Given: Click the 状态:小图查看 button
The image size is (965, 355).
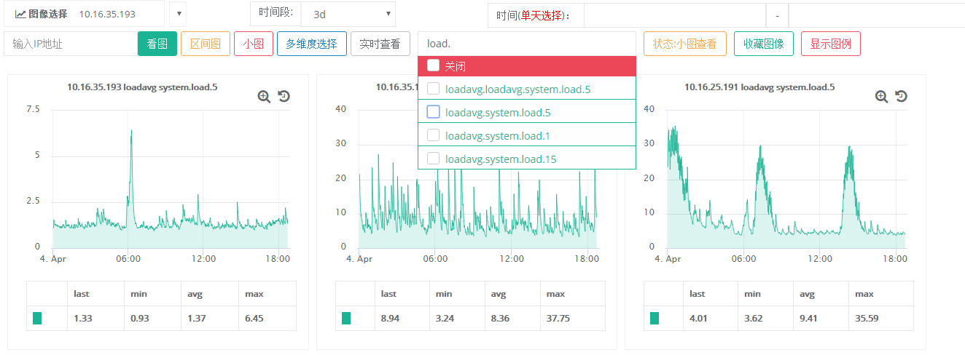Looking at the screenshot, I should tap(685, 44).
